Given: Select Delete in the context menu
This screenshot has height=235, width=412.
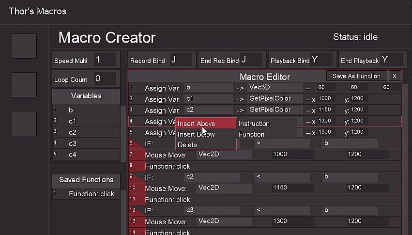Looking at the screenshot, I should tap(187, 145).
